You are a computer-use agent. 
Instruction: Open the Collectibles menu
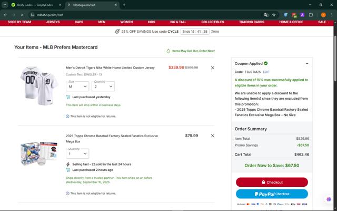click(213, 22)
